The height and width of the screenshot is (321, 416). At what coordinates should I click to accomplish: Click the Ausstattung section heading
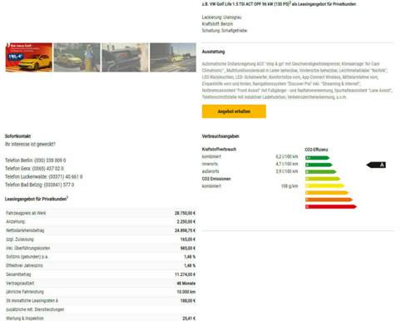(x=213, y=52)
